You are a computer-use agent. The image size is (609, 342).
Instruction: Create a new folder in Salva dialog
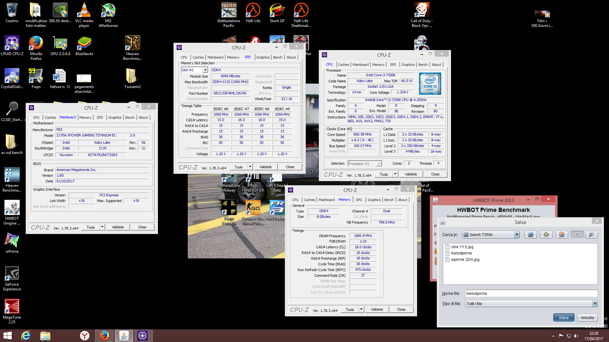pyautogui.click(x=562, y=235)
